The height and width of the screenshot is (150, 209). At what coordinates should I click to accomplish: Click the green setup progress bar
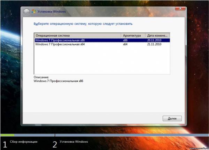click(7, 135)
